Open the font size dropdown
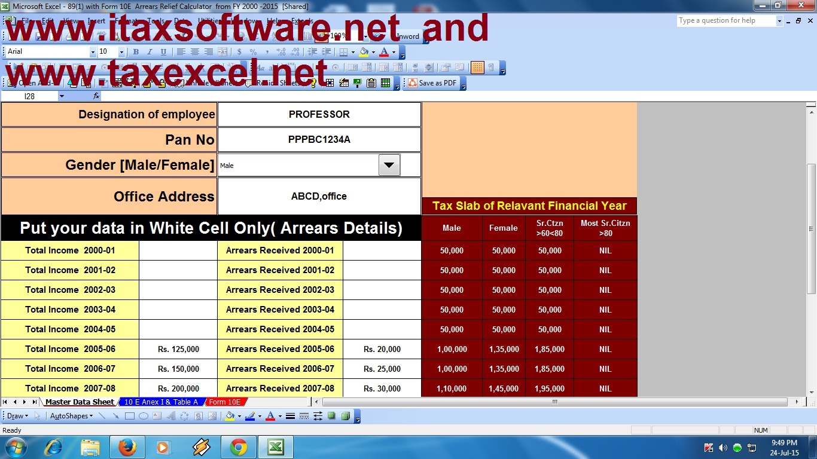The width and height of the screenshot is (817, 459). [121, 52]
